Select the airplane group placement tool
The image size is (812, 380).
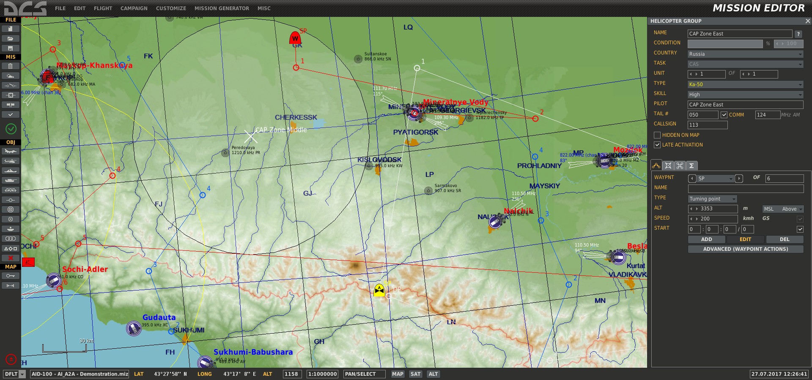[11, 152]
